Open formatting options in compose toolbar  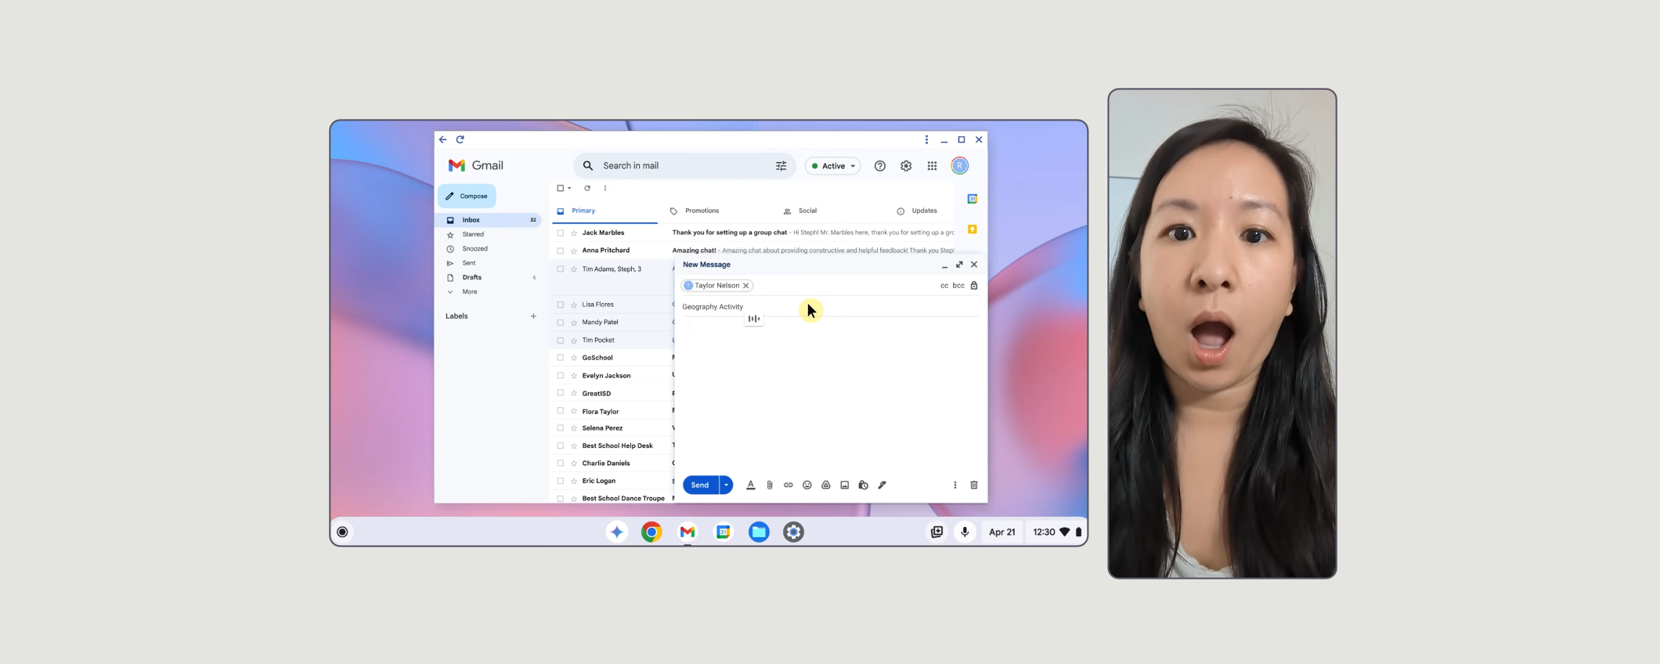(750, 485)
